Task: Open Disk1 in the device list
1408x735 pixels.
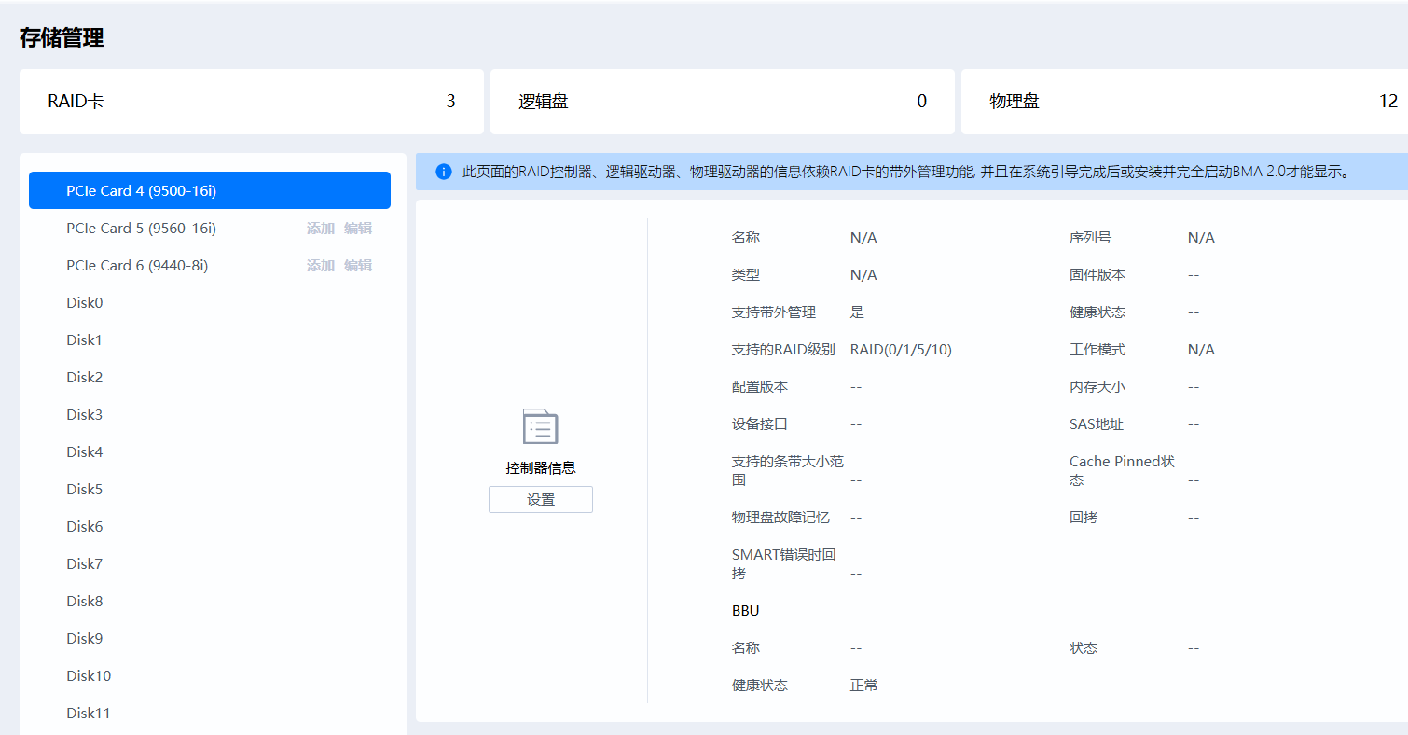Action: [x=84, y=340]
